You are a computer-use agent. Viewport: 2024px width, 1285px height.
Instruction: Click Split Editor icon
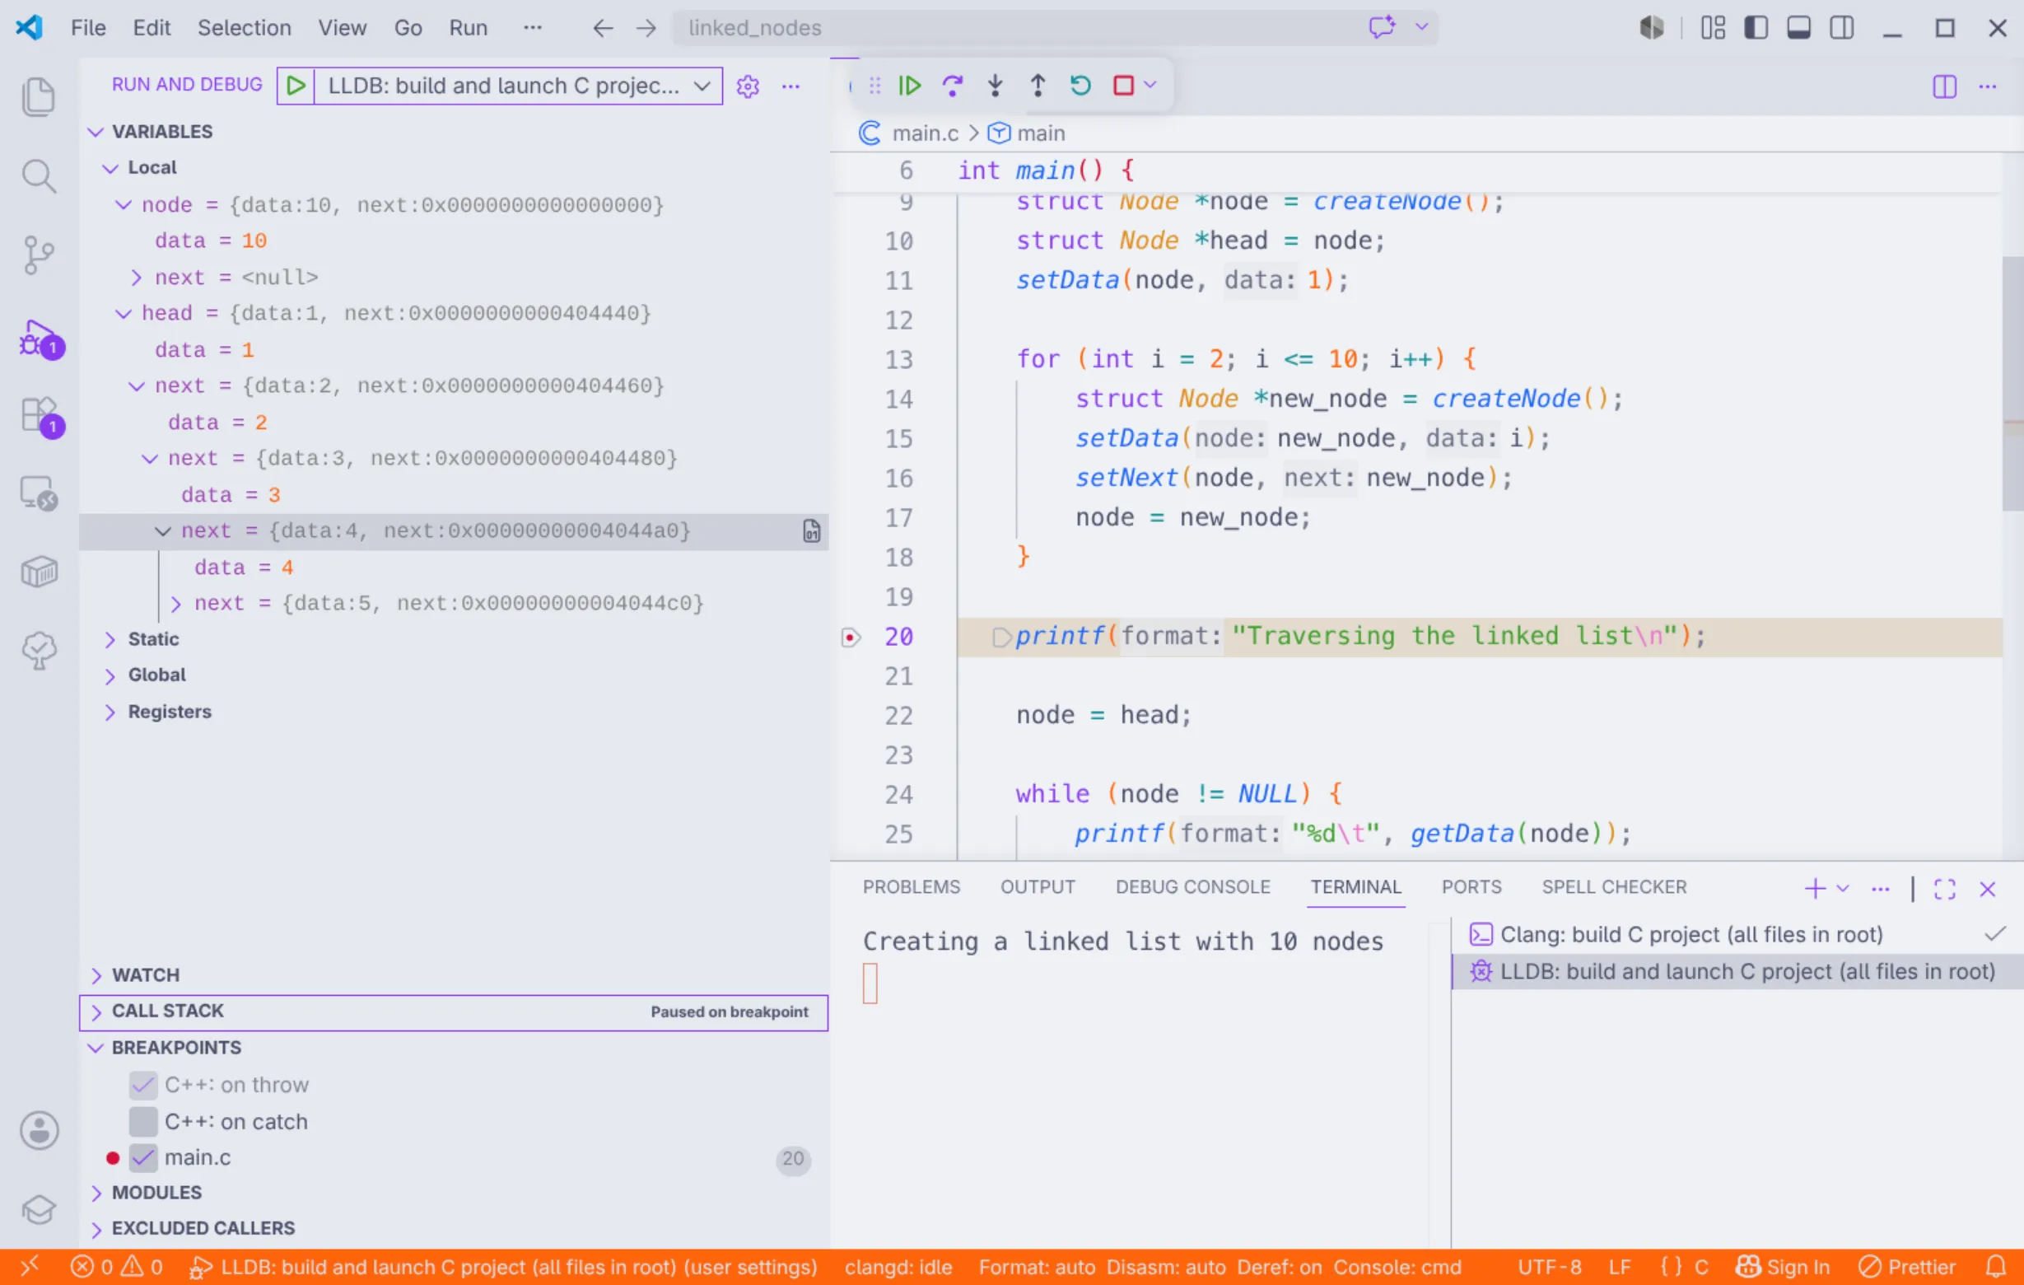pos(1944,86)
